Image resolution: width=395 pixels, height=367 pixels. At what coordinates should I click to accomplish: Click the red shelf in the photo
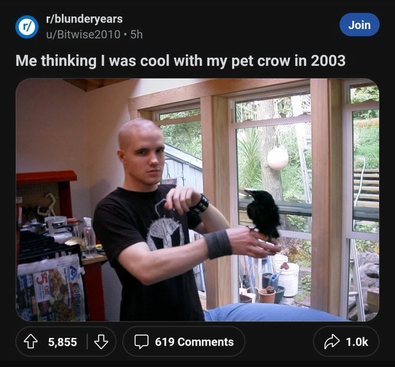coord(46,177)
